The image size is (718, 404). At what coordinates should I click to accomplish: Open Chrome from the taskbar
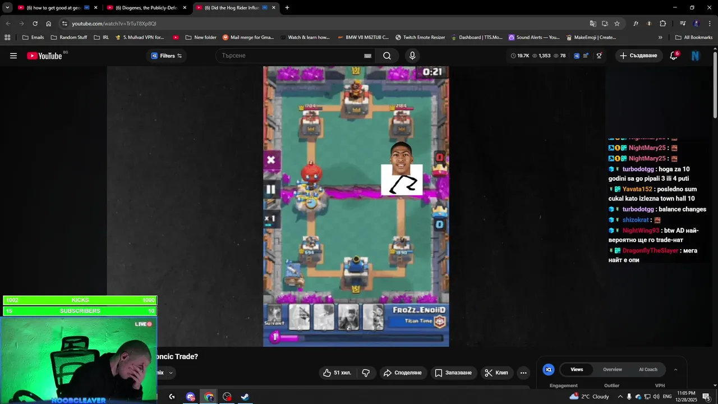[209, 397]
